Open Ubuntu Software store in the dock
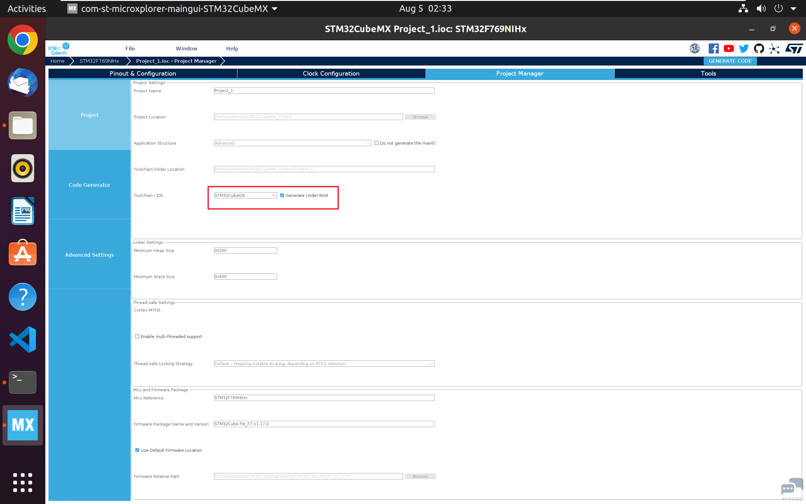Screen dimensions: 806x504 (23, 253)
